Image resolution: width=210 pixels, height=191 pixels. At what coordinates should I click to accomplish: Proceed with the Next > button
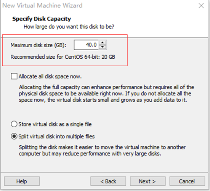pyautogui.click(x=147, y=181)
